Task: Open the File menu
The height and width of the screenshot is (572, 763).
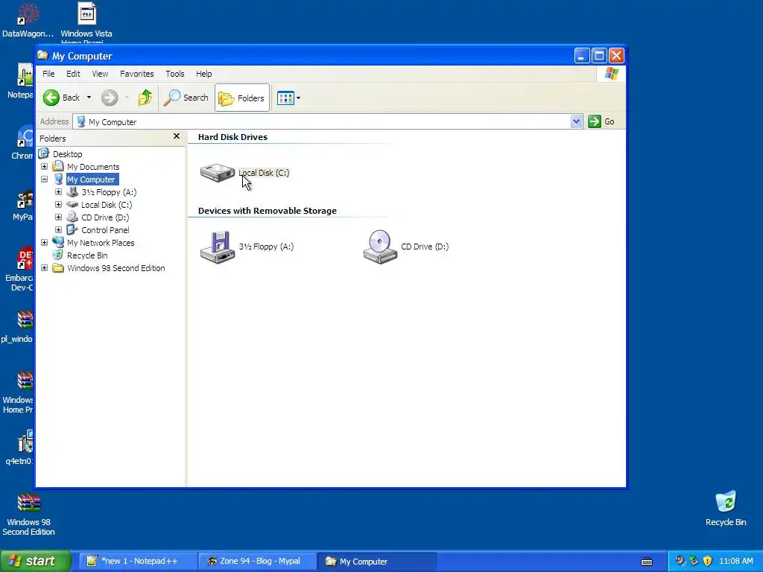Action: pos(48,74)
